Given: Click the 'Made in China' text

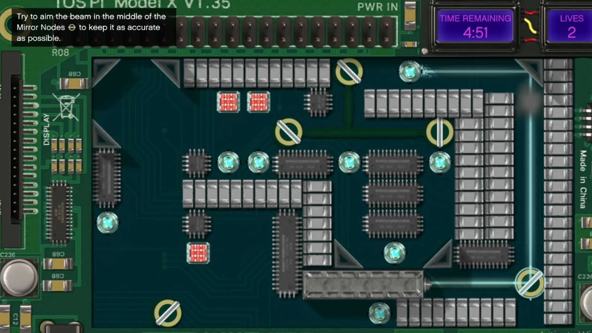Looking at the screenshot, I should [x=583, y=179].
